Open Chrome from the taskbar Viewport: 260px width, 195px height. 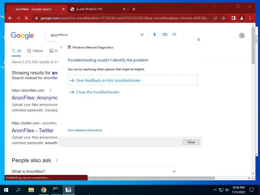click(x=44, y=190)
